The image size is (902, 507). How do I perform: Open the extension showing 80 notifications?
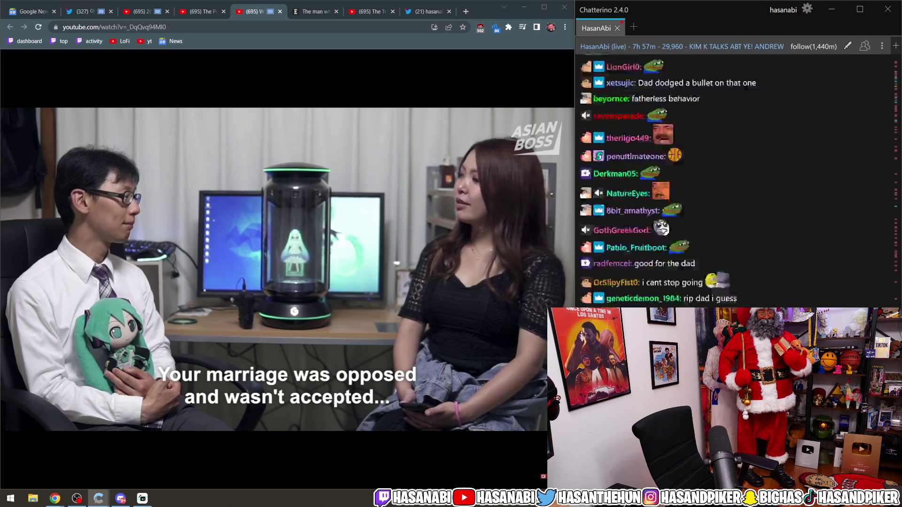coord(496,27)
